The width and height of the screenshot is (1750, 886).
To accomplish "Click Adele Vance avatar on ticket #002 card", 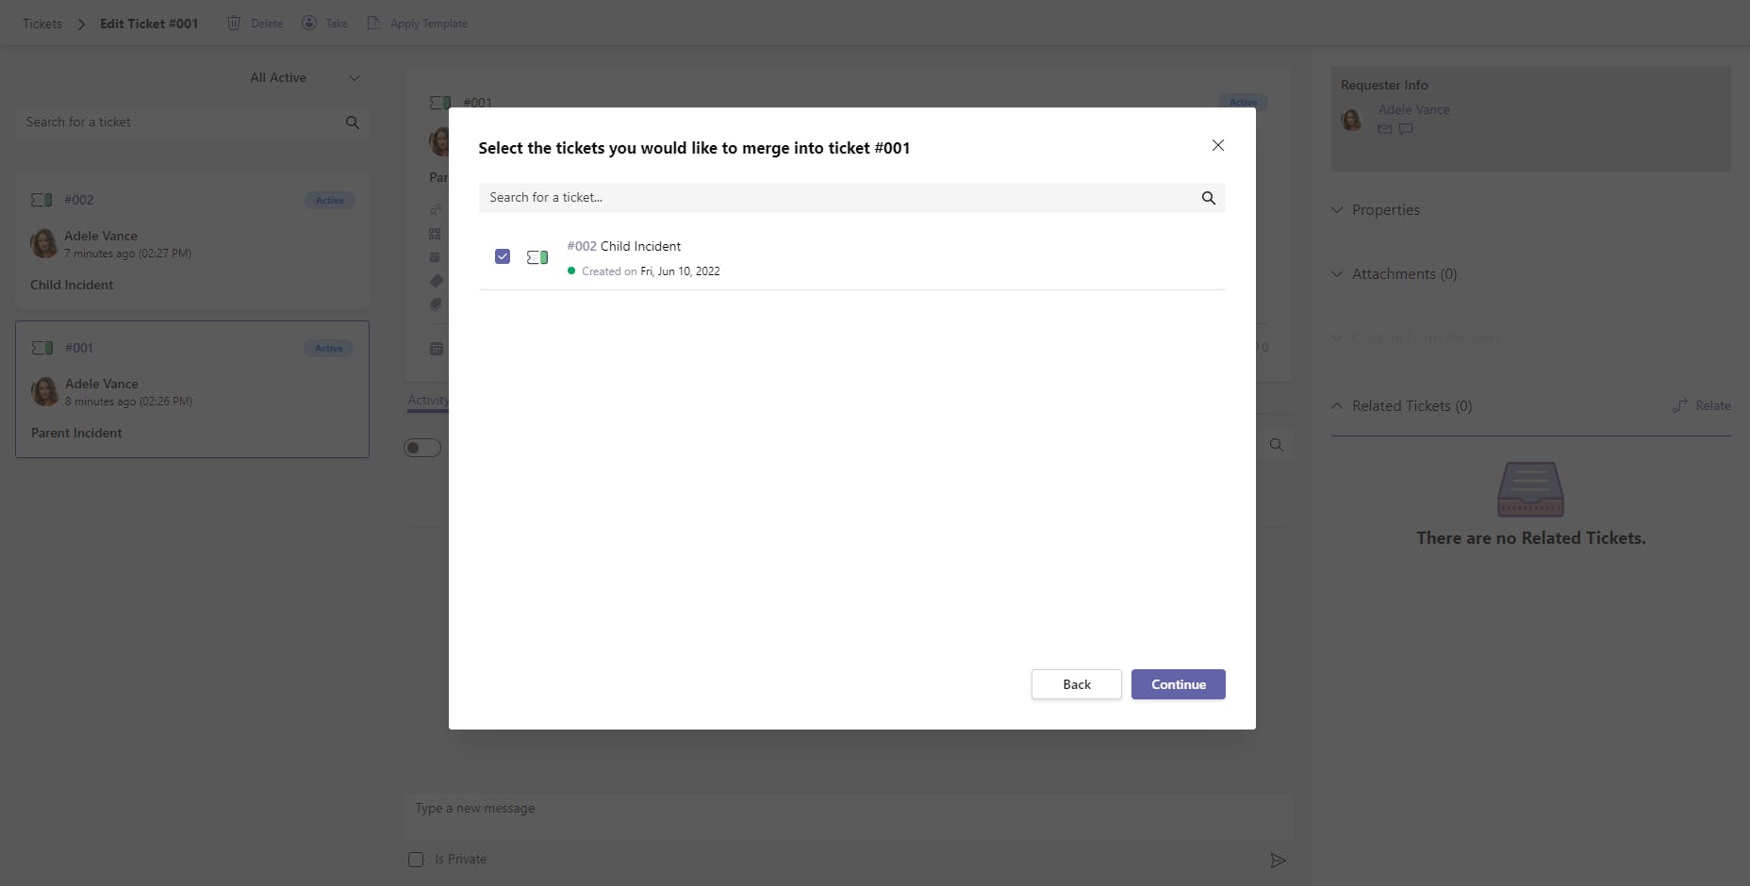I will coord(44,243).
